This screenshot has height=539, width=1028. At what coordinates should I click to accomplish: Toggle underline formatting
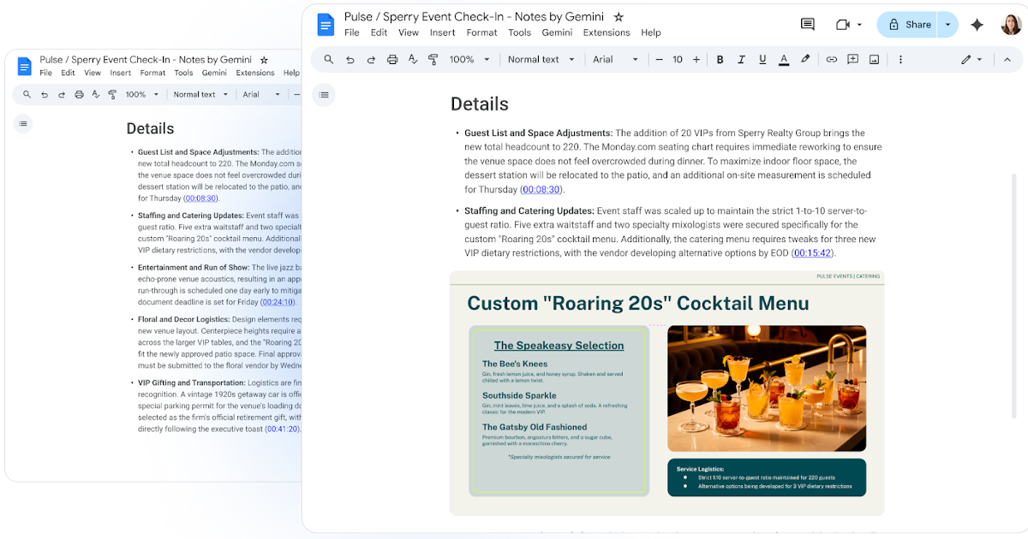762,60
